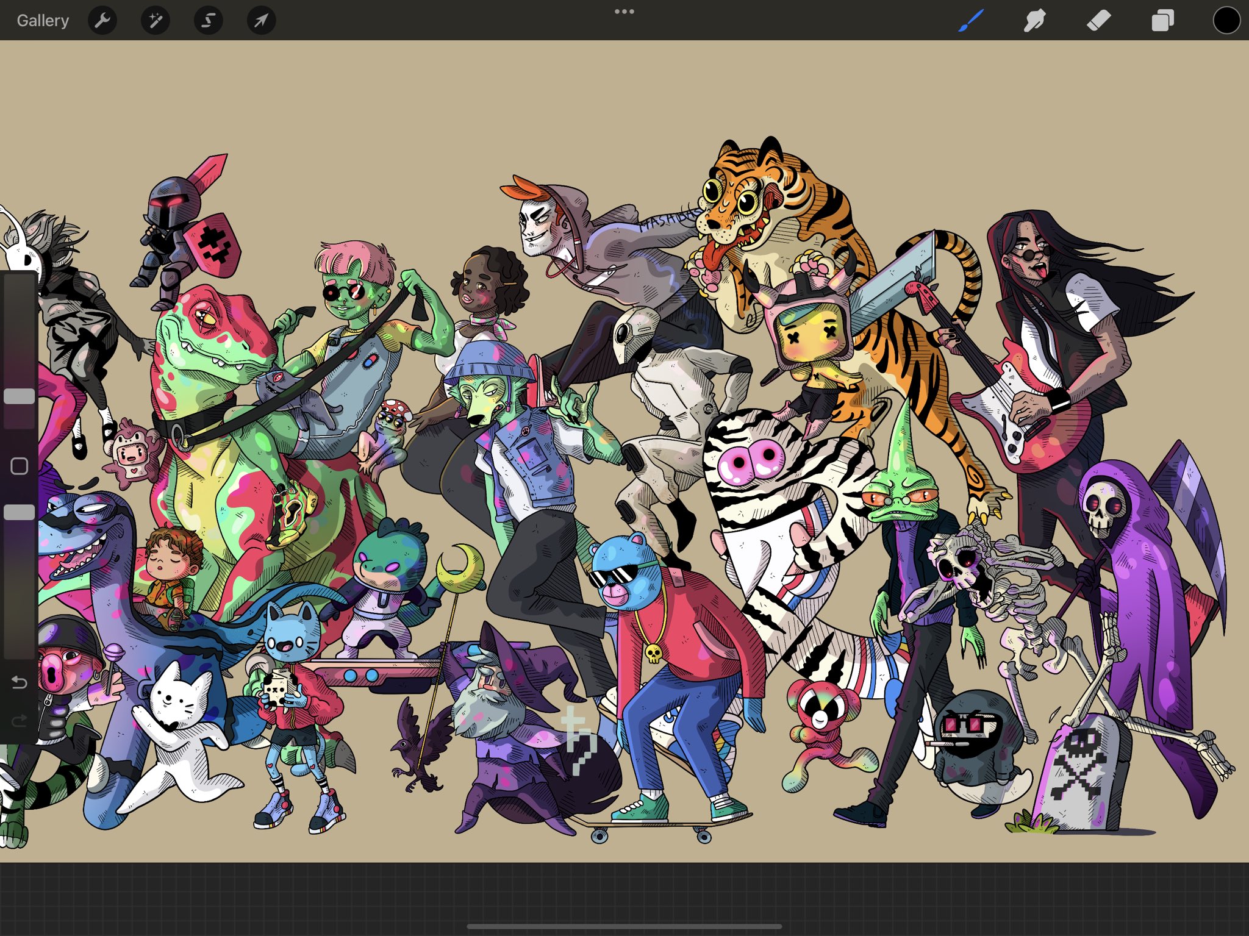Image resolution: width=1249 pixels, height=936 pixels.
Task: Click the brush opacity slider handle
Action: pos(19,512)
